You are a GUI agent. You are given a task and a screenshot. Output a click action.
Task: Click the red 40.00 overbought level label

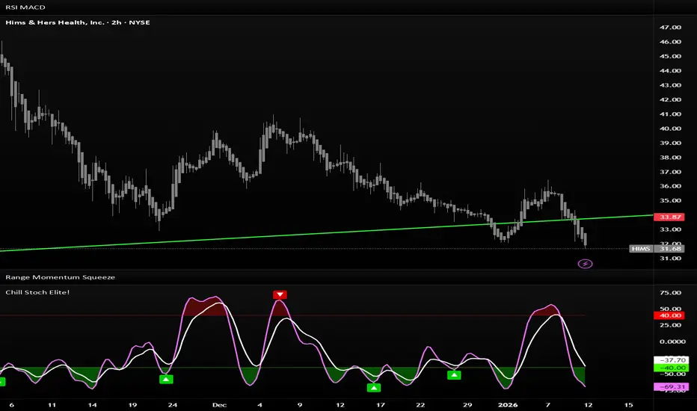coord(668,315)
